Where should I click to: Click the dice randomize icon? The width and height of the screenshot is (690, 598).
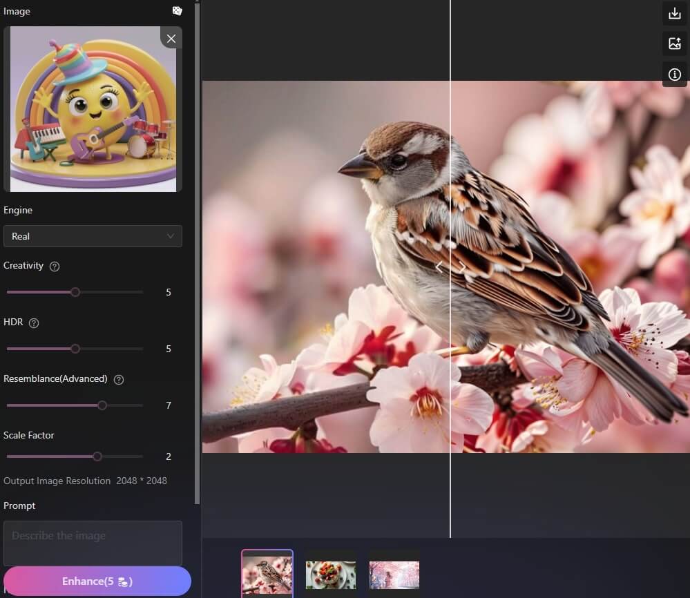(x=178, y=11)
